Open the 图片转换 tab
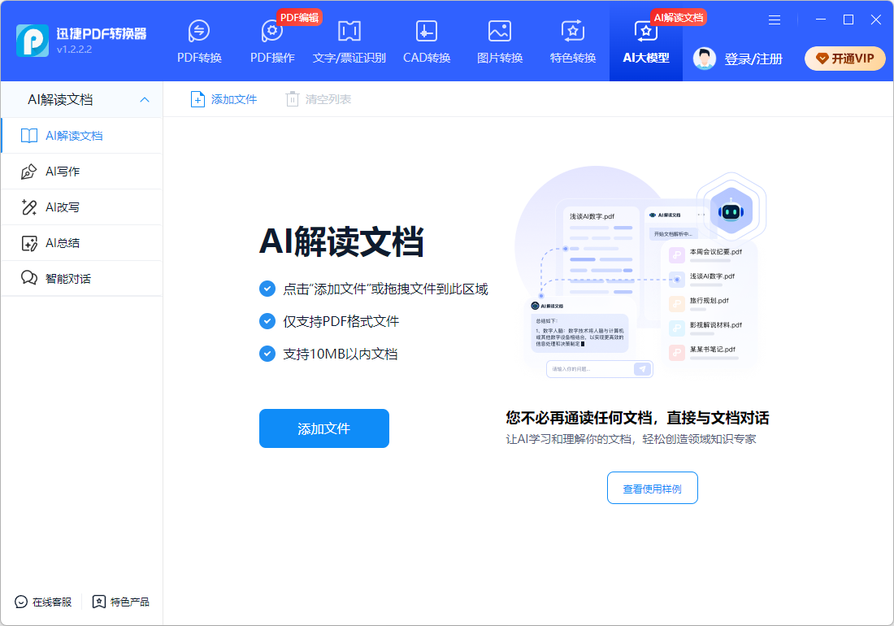Viewport: 894px width, 626px height. 500,41
